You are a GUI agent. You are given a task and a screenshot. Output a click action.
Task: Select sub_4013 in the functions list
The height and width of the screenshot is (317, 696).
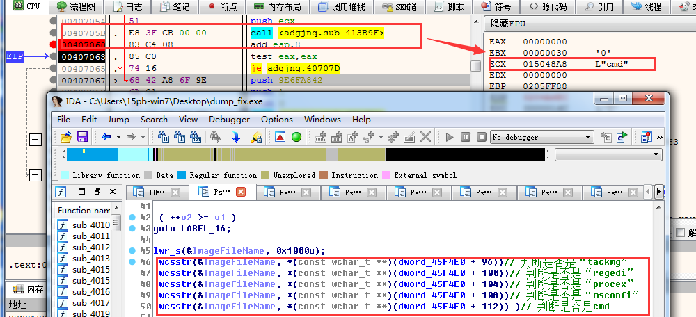click(90, 259)
